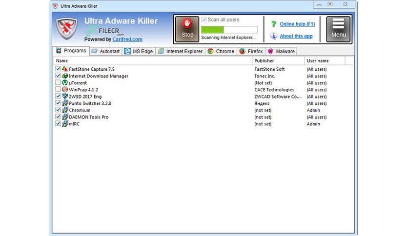The height and width of the screenshot is (236, 408).
Task: Click the Chromium installer icon
Action: click(65, 110)
